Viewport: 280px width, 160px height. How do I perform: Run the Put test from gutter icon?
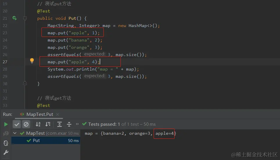(15, 18)
